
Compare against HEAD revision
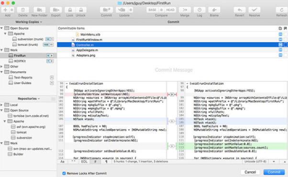tap(170, 10)
